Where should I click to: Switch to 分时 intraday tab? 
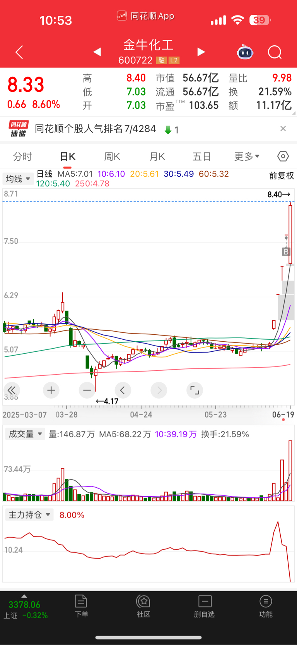click(22, 157)
